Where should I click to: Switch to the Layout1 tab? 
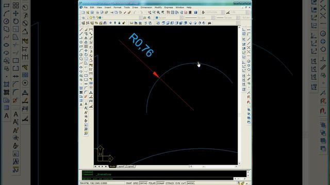point(121,166)
